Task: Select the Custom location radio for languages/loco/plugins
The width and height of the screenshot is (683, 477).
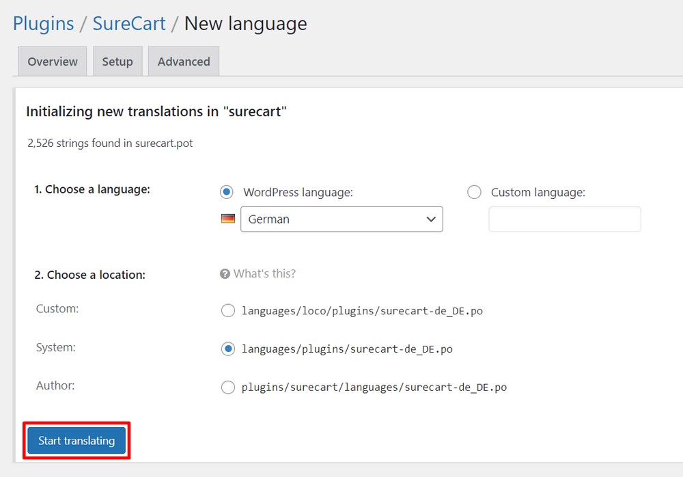Action: click(228, 310)
